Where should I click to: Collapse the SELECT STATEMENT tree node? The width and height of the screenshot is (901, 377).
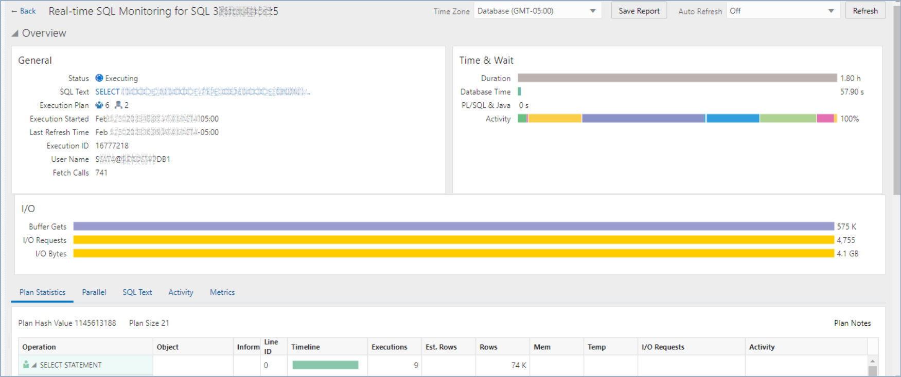pos(34,365)
